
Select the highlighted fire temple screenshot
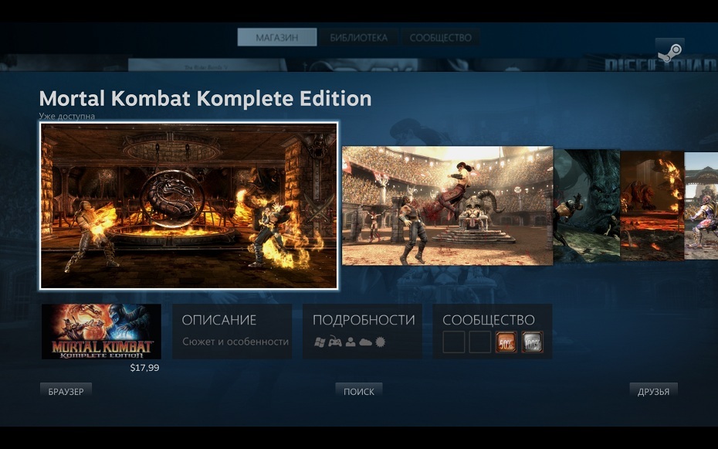point(188,206)
